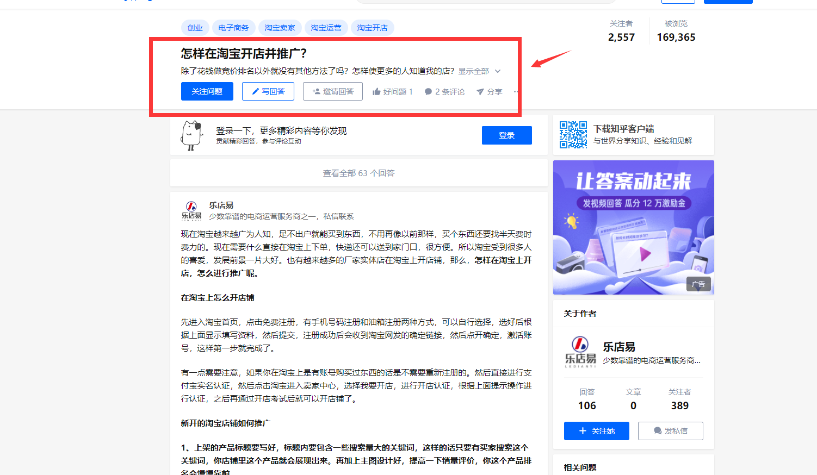Click the question title 怎样在淘宝开店并推广？
Viewport: 817px width, 475px height.
(x=244, y=54)
